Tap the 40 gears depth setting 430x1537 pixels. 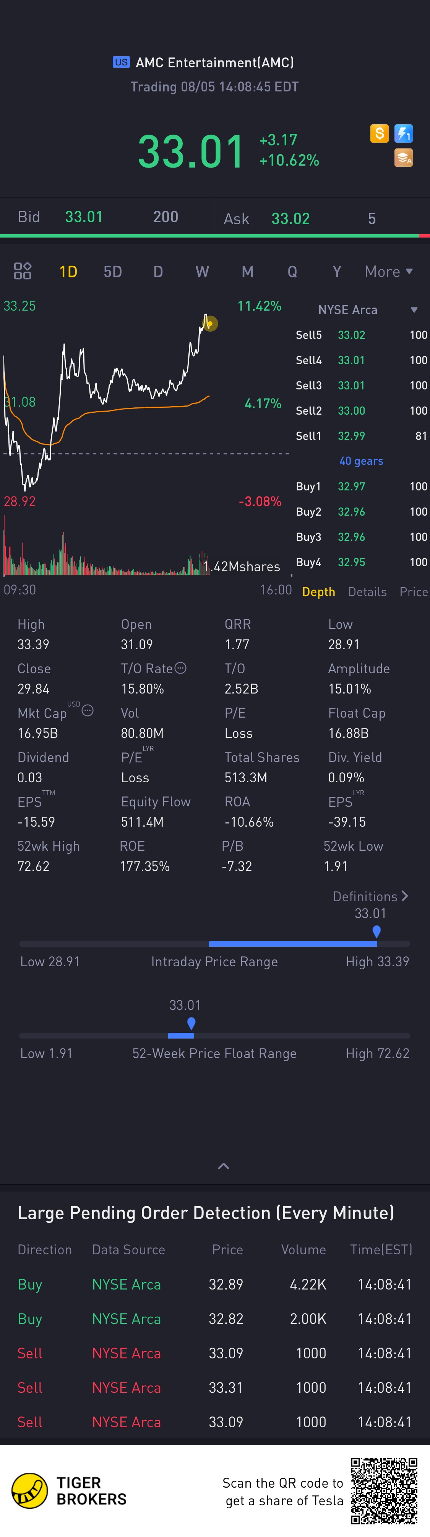(361, 461)
